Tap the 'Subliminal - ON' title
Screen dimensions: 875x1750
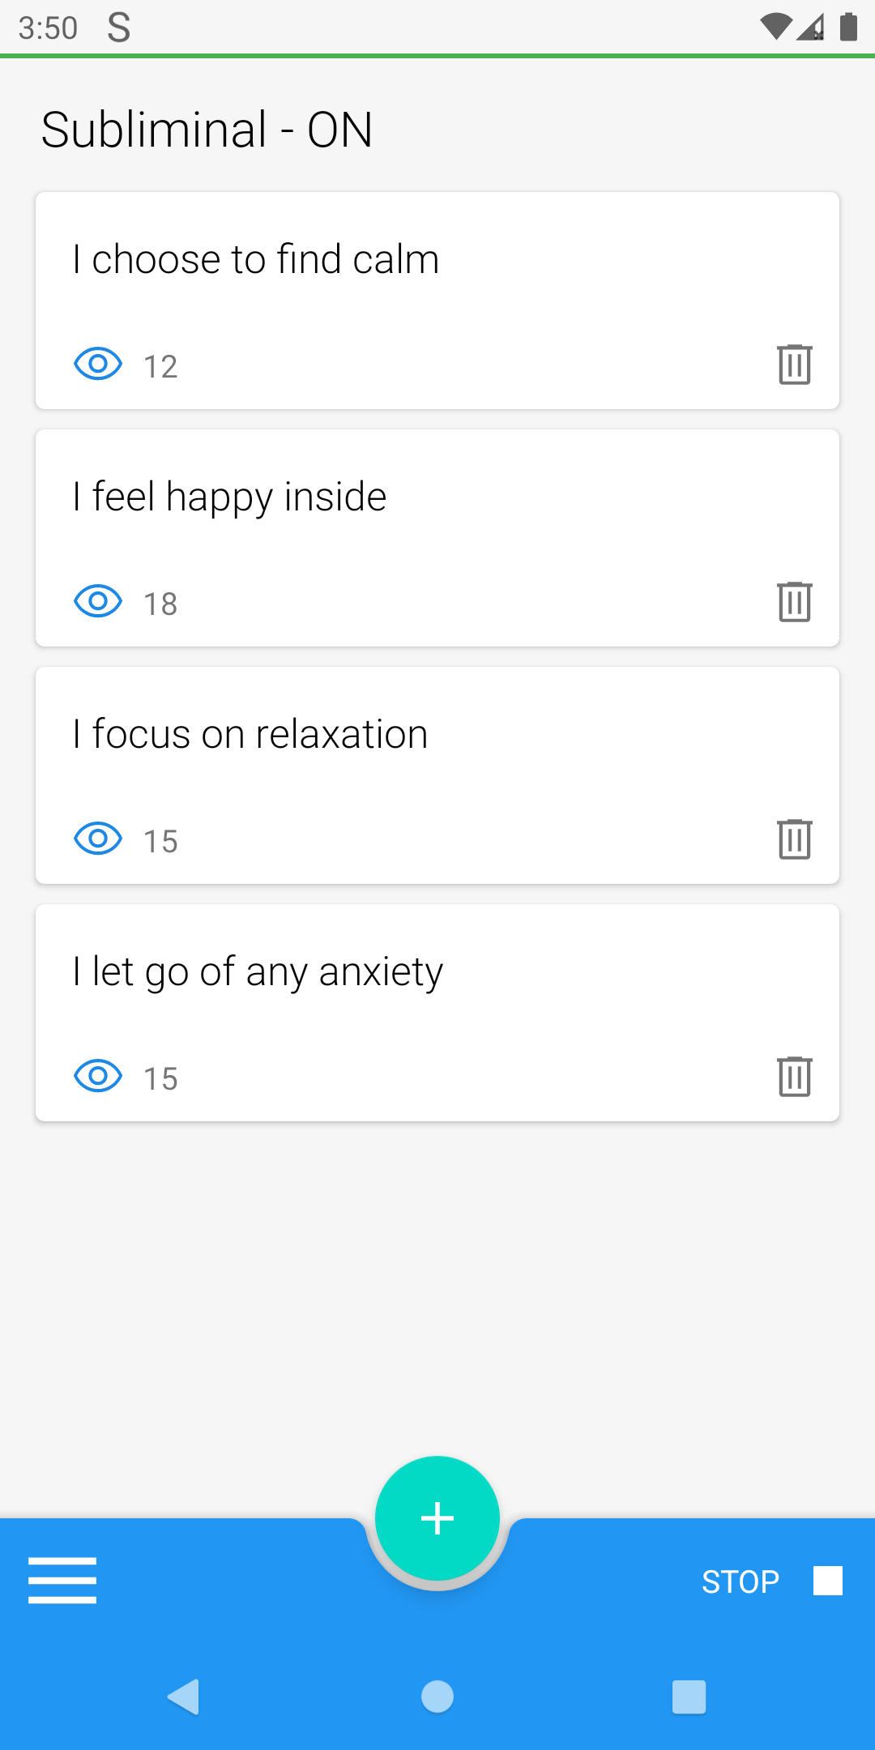point(207,130)
